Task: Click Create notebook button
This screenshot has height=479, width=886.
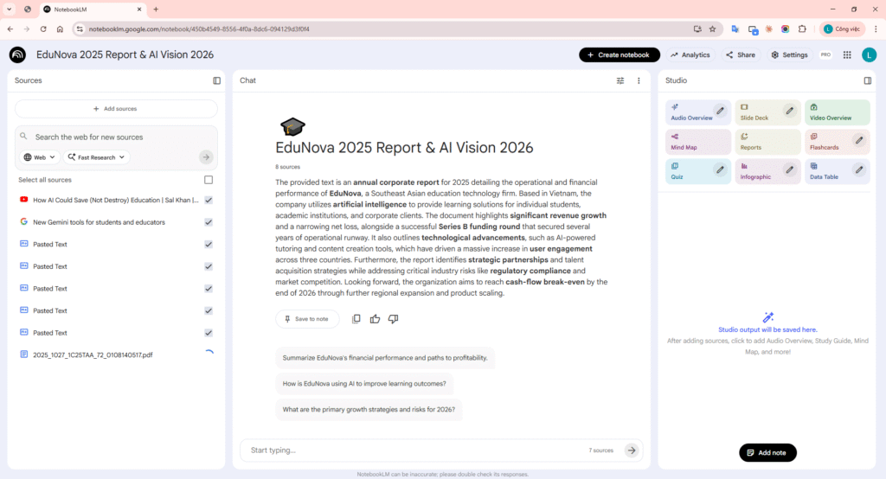Action: (x=619, y=54)
